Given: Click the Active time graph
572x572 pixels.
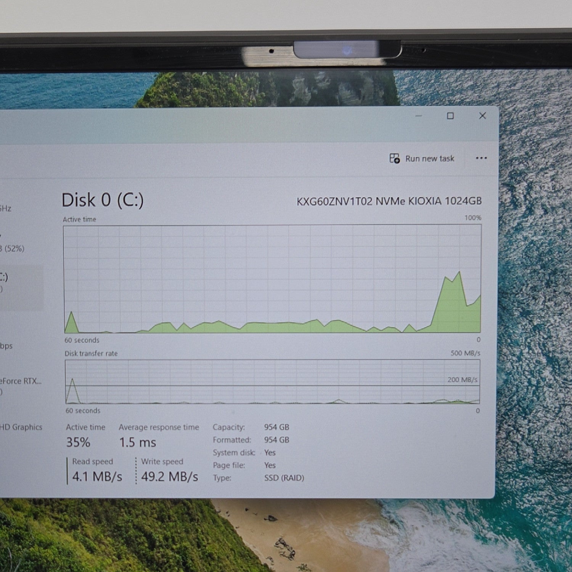Looking at the screenshot, I should coord(272,279).
